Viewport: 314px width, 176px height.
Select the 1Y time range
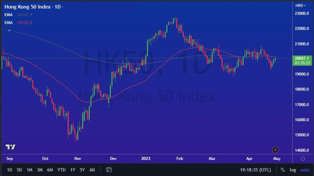click(73, 170)
